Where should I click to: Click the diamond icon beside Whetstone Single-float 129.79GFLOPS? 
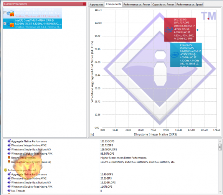click(9, 149)
